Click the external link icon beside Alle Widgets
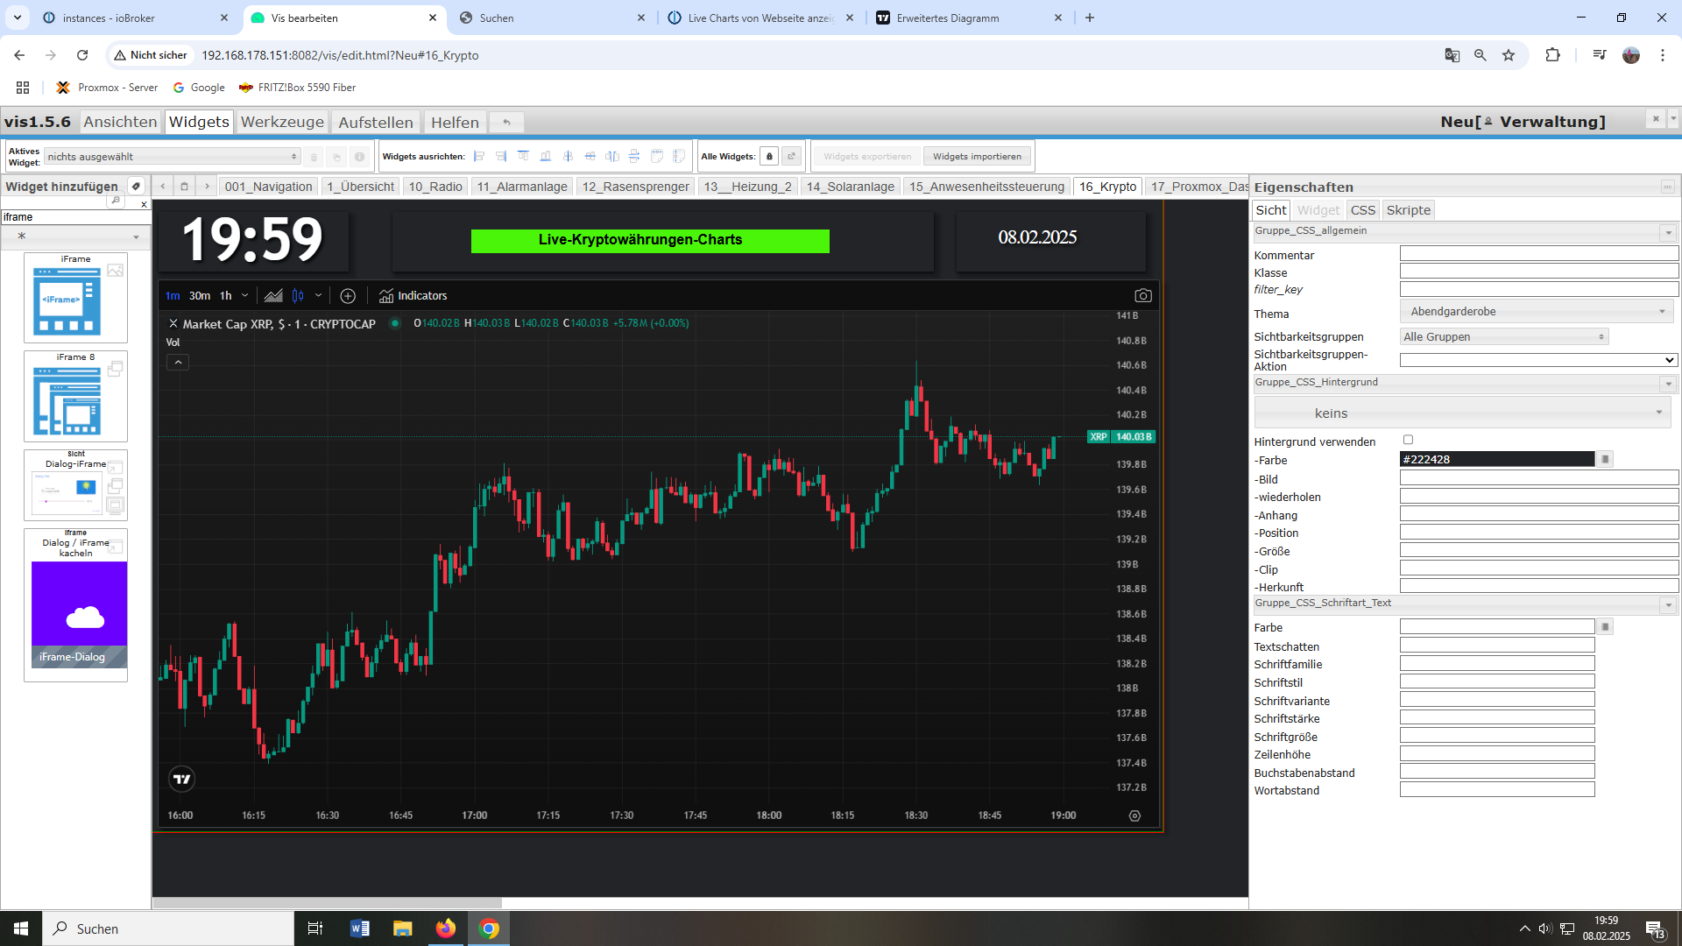Image resolution: width=1682 pixels, height=946 pixels. coord(791,157)
